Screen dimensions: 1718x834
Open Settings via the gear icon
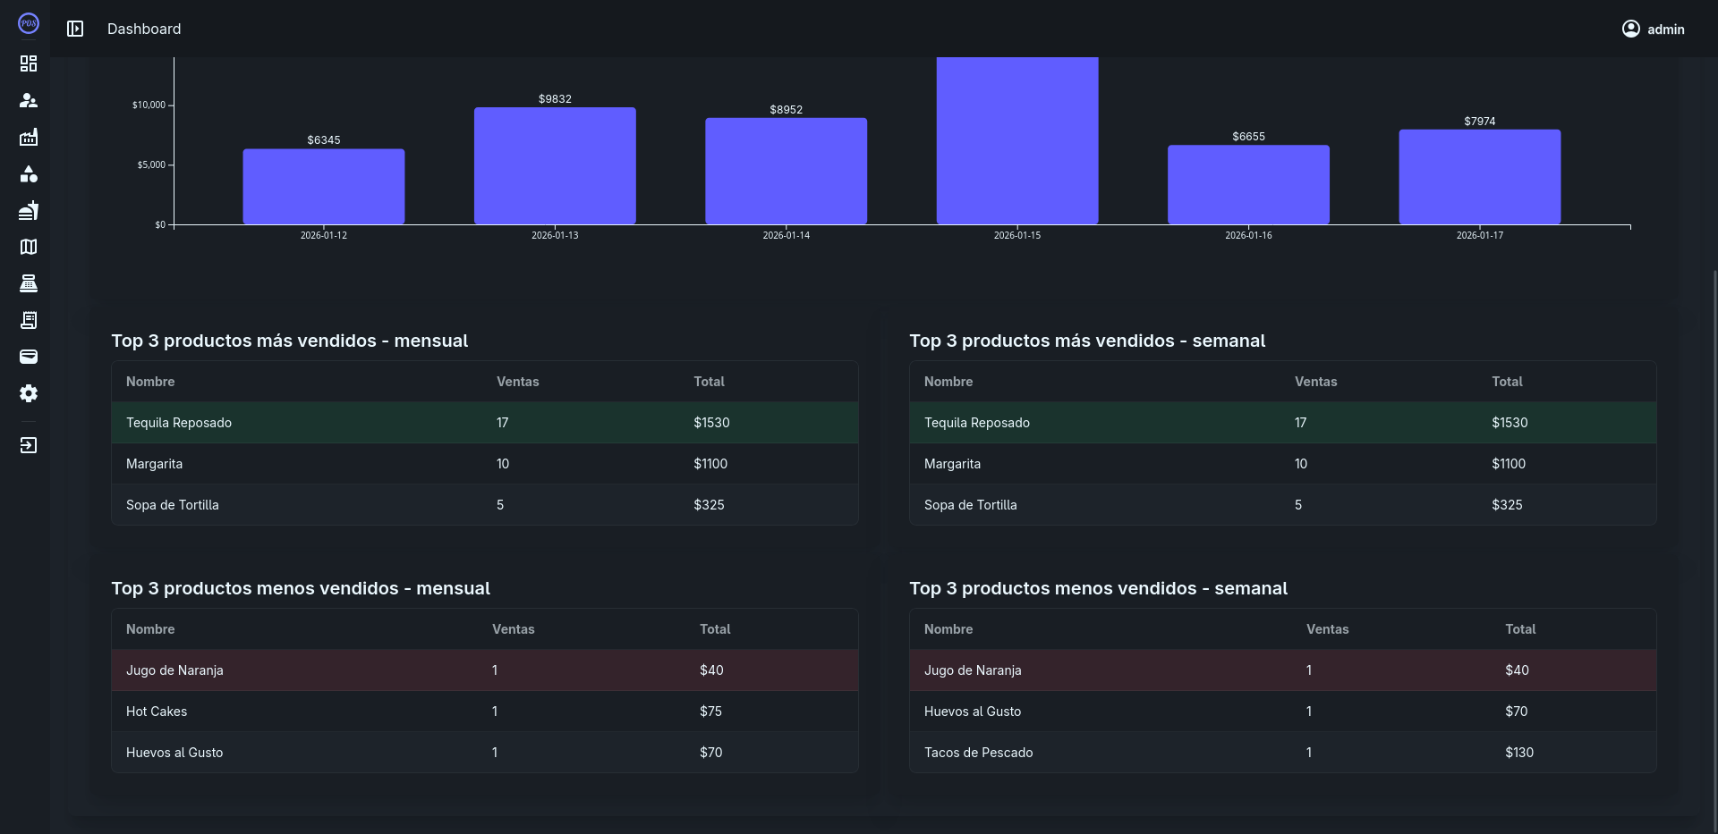[x=29, y=393]
